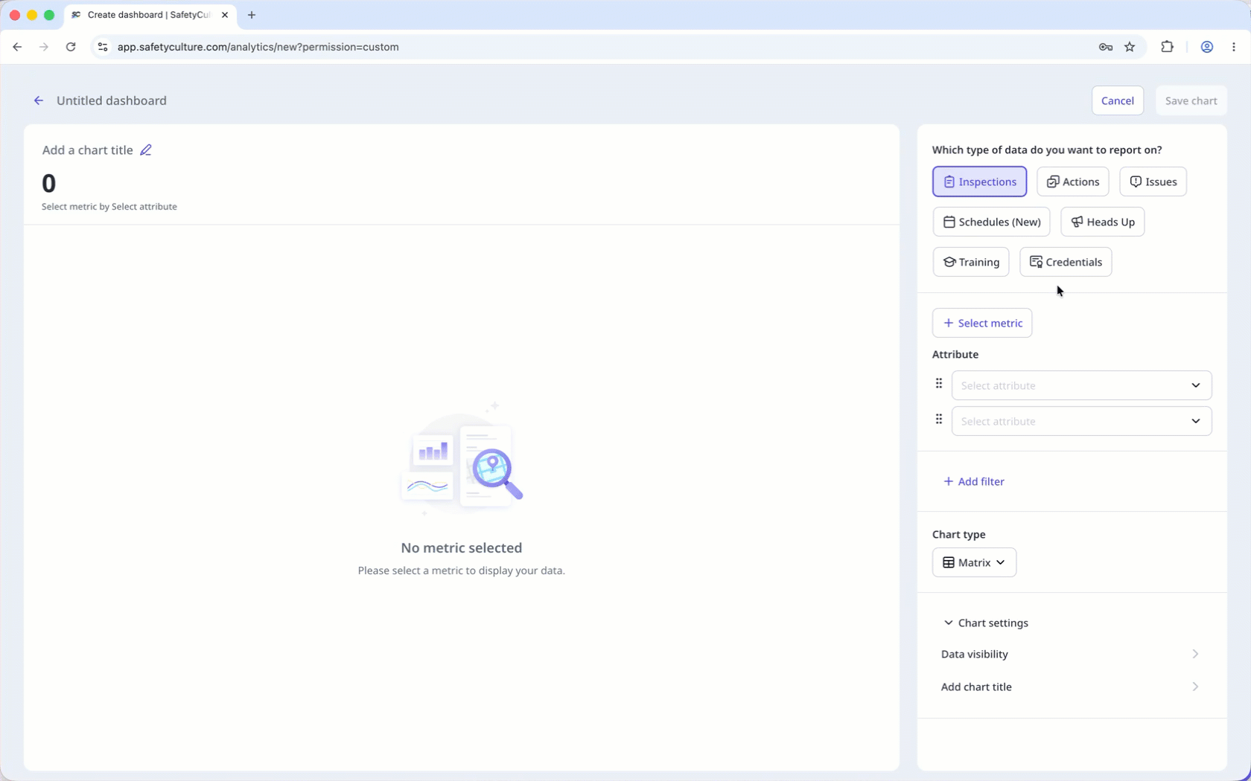Click 'Select metric by Select attribute' text
The image size is (1251, 781).
click(x=109, y=207)
